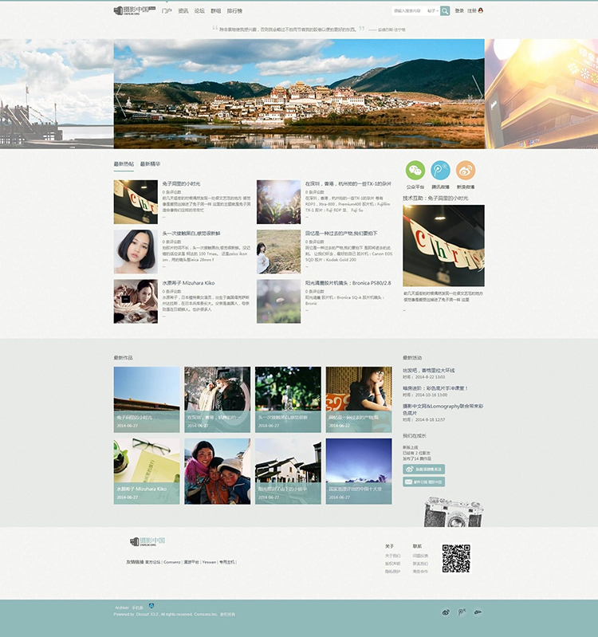Open the post titled 水原希子 Mizuhara Kiko
The image size is (598, 637).
(188, 283)
